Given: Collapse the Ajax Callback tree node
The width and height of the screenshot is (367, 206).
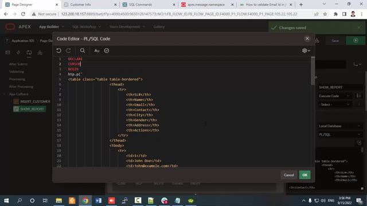Looking at the screenshot, I should [5, 94].
